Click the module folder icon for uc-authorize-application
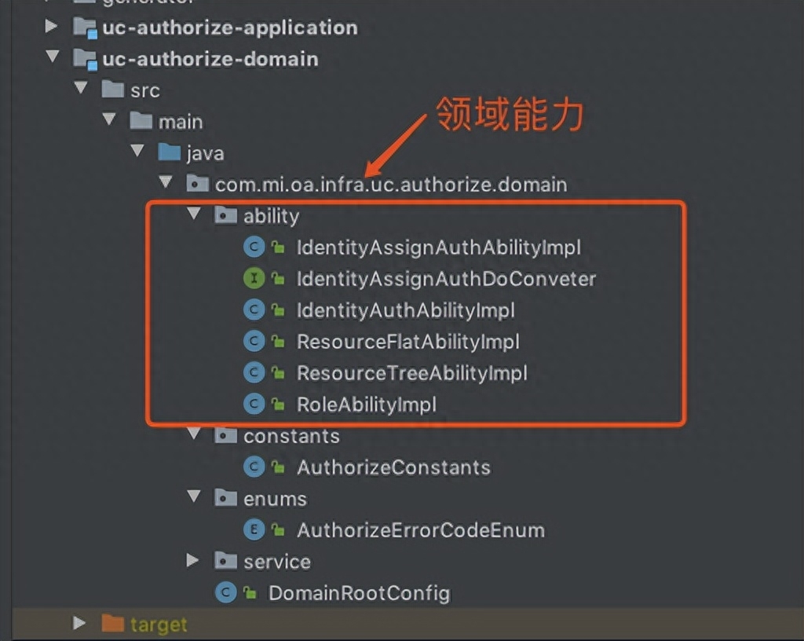Image resolution: width=804 pixels, height=641 pixels. coord(84,27)
